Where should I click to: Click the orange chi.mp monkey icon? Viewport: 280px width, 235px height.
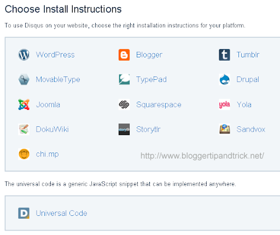point(24,154)
